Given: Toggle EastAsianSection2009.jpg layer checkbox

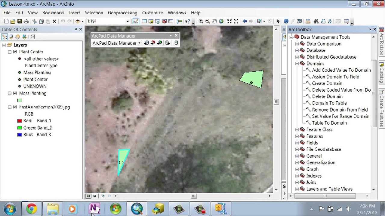Looking at the screenshot, I should (15, 107).
